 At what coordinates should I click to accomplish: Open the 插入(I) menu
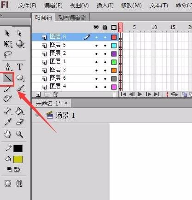(105, 6)
